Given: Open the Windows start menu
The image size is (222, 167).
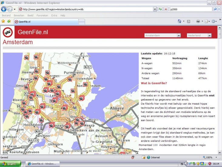Looking at the screenshot, I should pos(11,164).
